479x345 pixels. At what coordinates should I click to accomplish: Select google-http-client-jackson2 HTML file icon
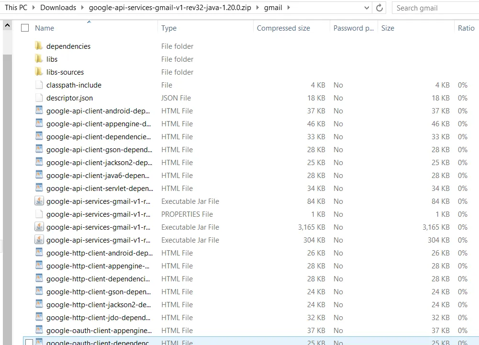click(39, 304)
